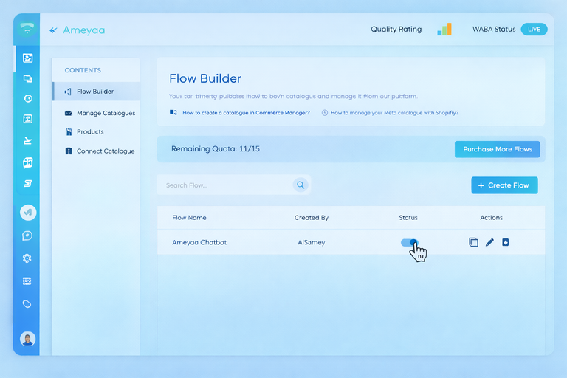Open user profile avatar at sidebar bottom

27,339
